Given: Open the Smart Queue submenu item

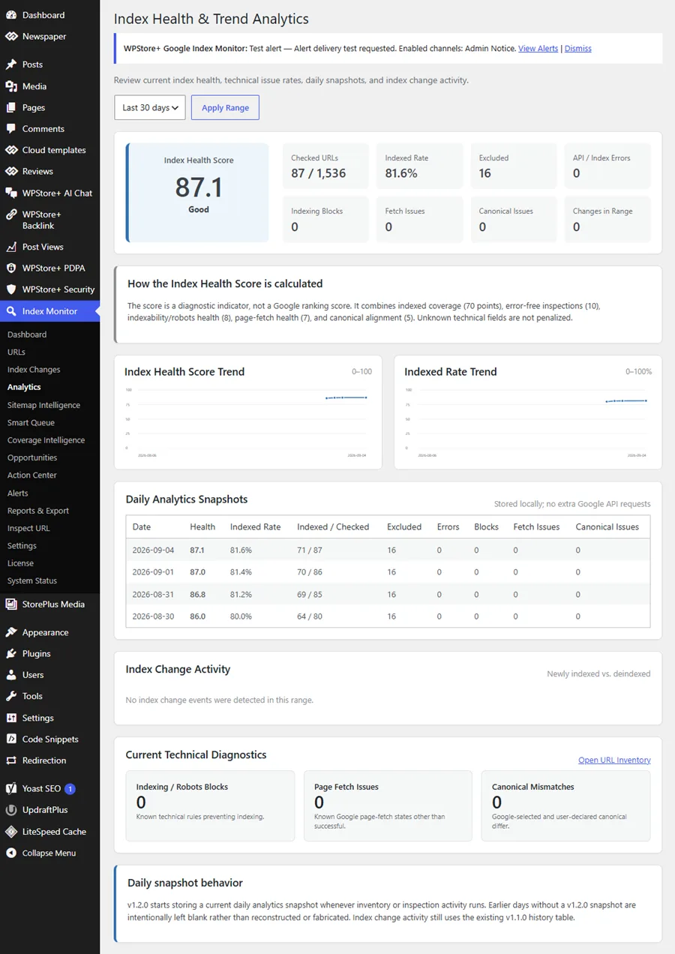Looking at the screenshot, I should tap(31, 422).
